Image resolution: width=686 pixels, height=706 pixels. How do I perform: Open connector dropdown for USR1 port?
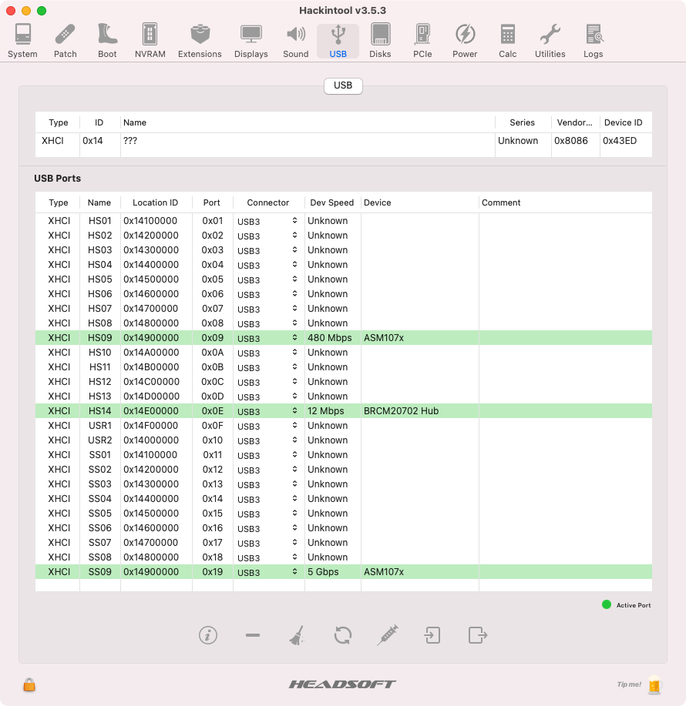click(267, 426)
